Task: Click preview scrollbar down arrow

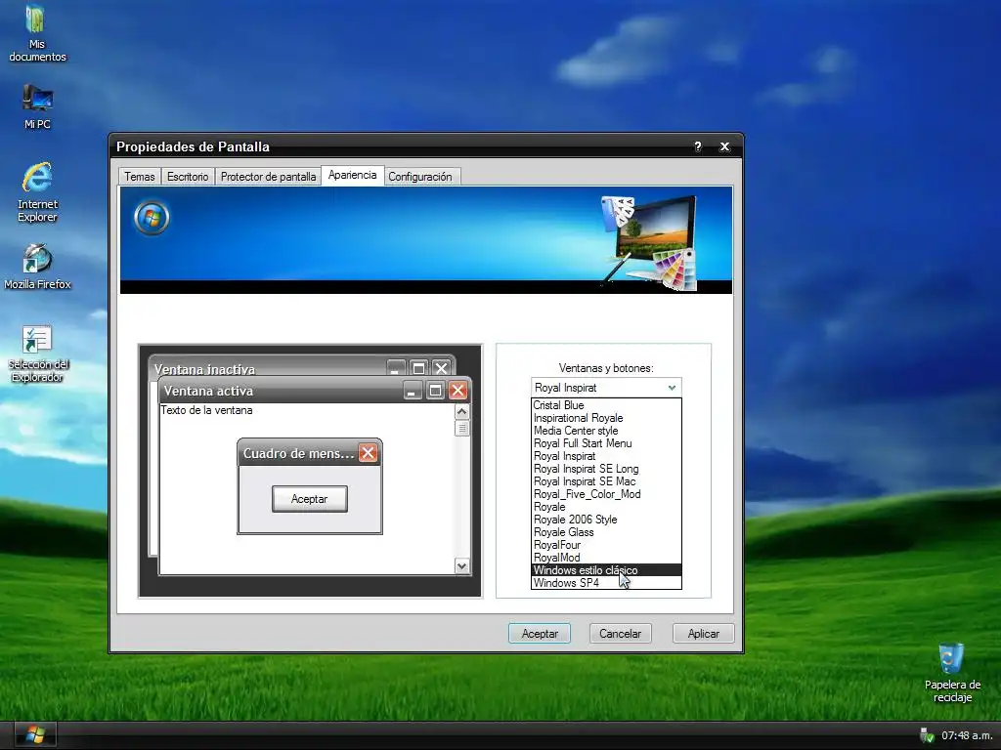Action: coord(461,565)
